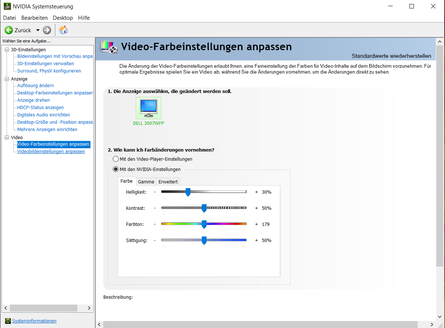Collapse the Anzeige tree node
445x328 pixels.
[7, 79]
